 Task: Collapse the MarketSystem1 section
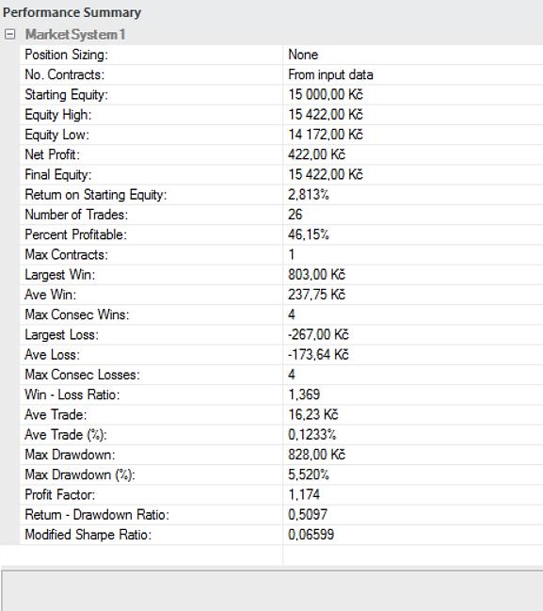9,34
